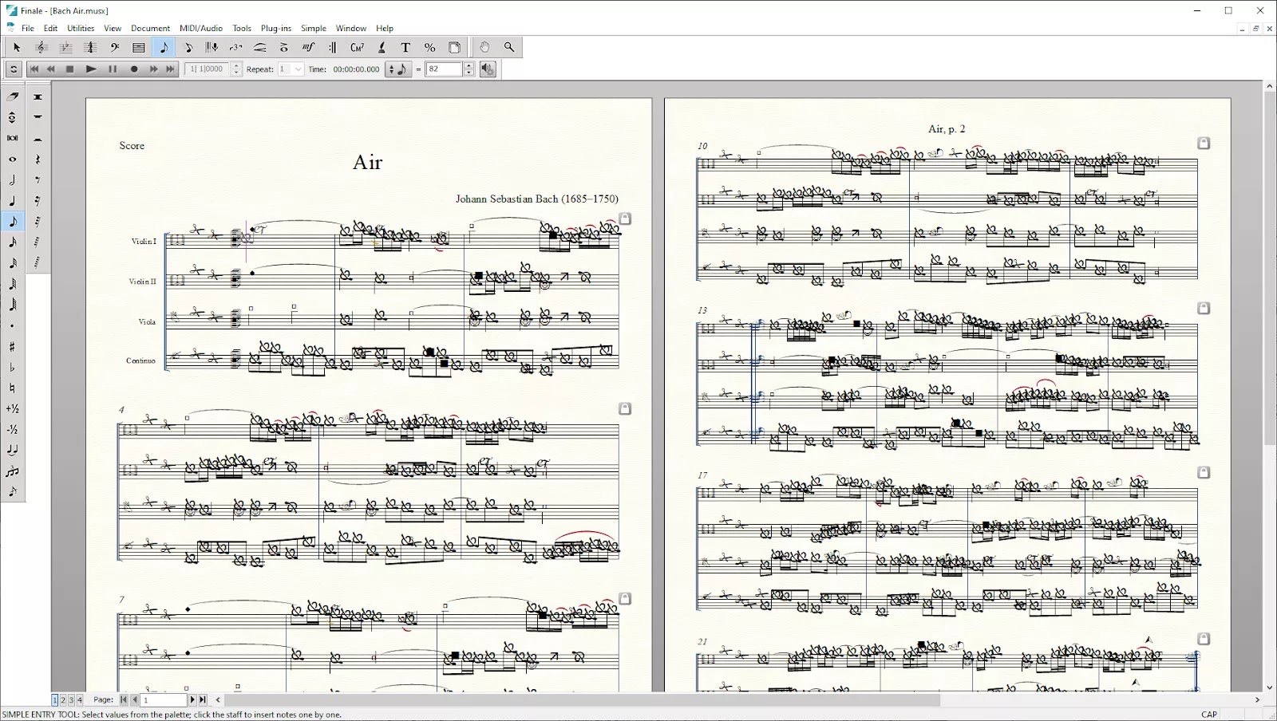This screenshot has height=721, width=1277.
Task: Select the Eraser in Simple Entry palette
Action: [x=12, y=97]
